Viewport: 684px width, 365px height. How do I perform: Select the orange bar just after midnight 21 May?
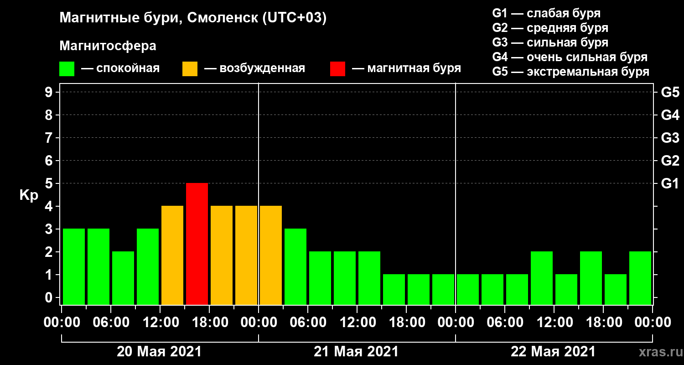pos(271,255)
